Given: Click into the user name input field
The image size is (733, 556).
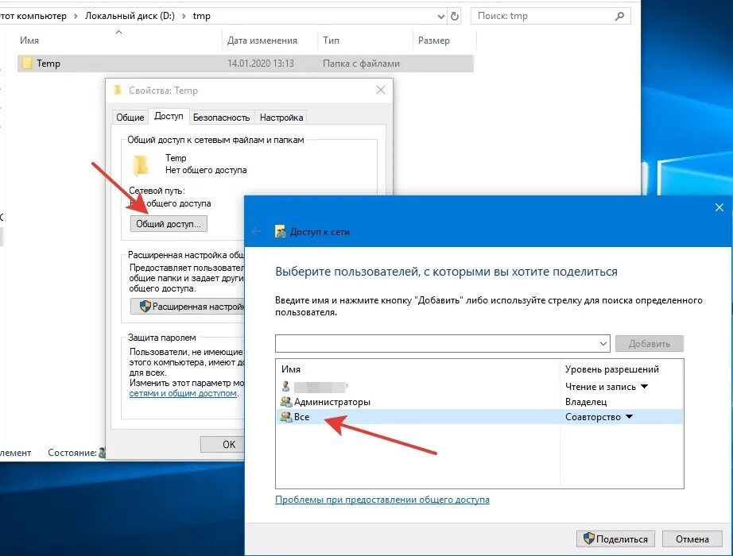Looking at the screenshot, I should click(x=436, y=343).
